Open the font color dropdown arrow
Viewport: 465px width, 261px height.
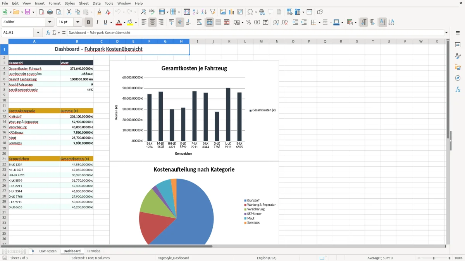125,22
